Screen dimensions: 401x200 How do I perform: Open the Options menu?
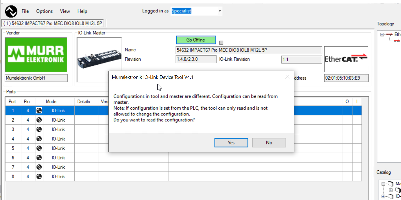pos(45,11)
